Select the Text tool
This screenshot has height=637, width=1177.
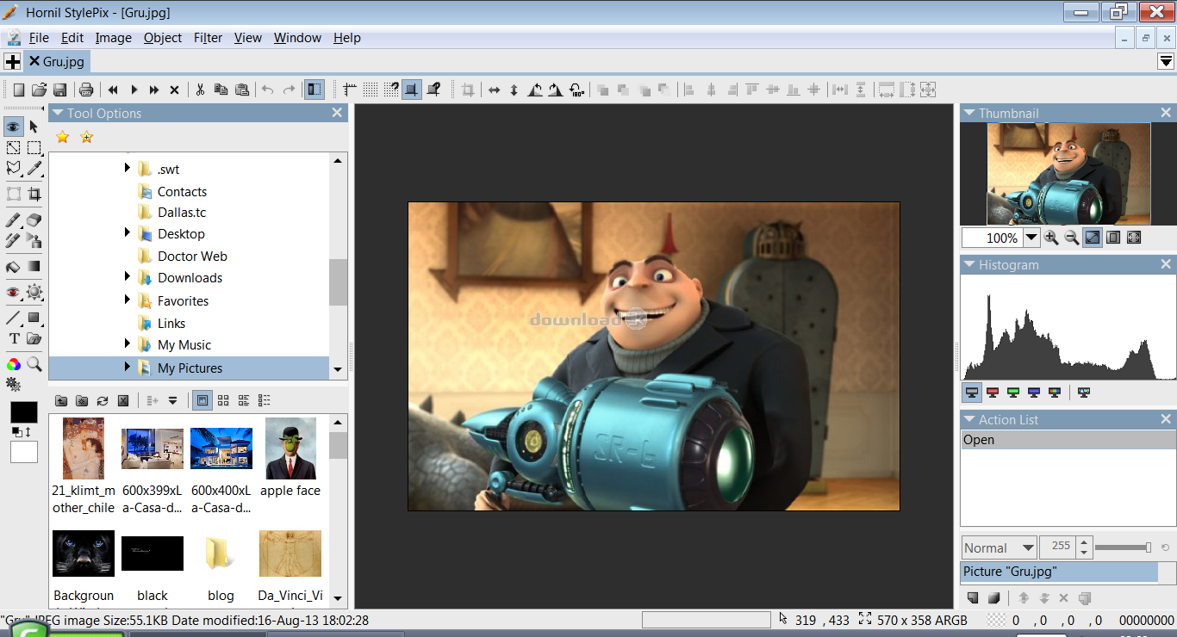pos(13,339)
